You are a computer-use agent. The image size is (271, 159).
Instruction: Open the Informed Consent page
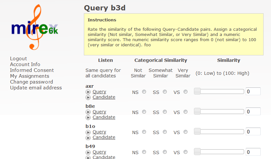pos(32,70)
